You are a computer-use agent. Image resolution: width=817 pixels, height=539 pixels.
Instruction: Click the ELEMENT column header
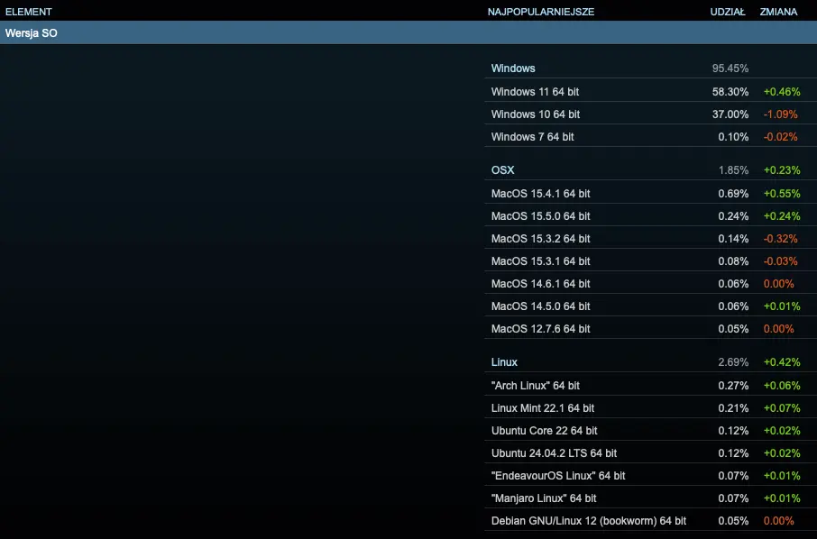coord(29,12)
